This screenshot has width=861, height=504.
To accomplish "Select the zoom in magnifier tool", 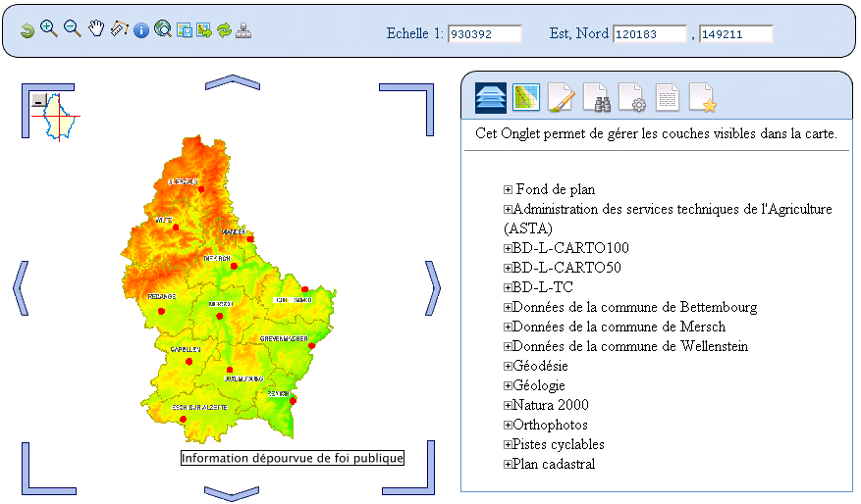I will click(x=48, y=29).
